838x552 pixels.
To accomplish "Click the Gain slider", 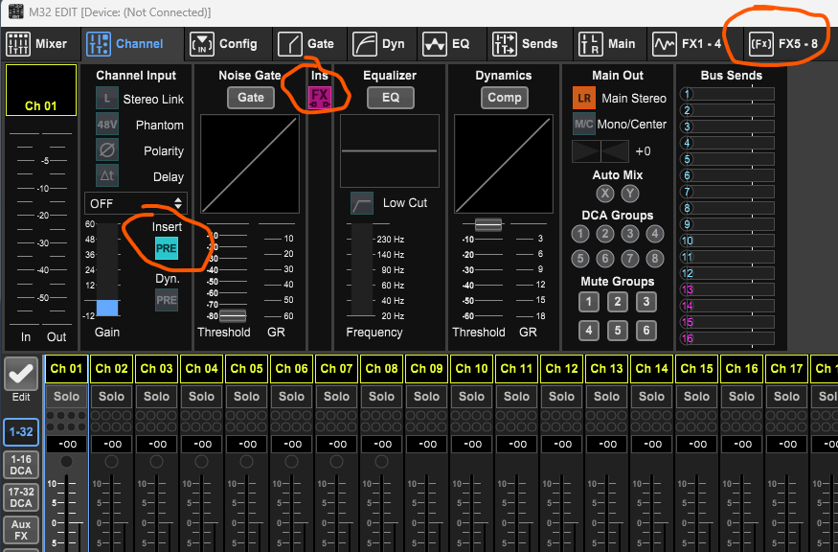I will click(107, 307).
